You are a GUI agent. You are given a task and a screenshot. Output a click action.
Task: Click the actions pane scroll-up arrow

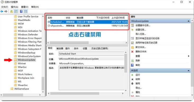[192, 20]
